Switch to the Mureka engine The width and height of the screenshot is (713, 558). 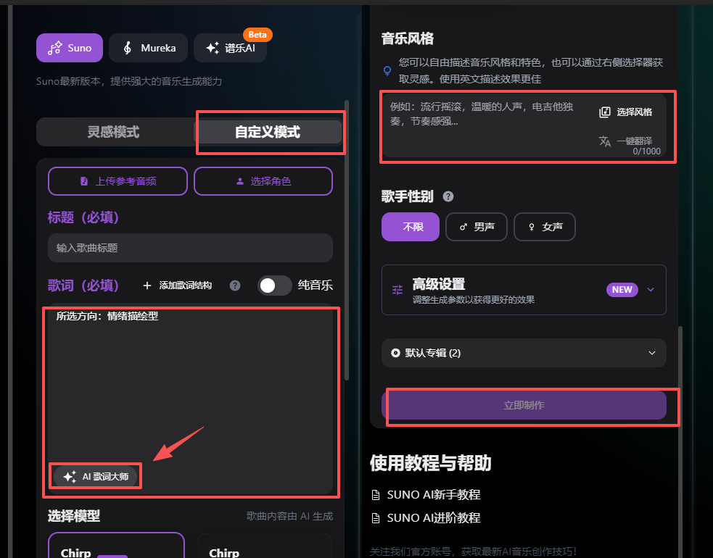[148, 48]
